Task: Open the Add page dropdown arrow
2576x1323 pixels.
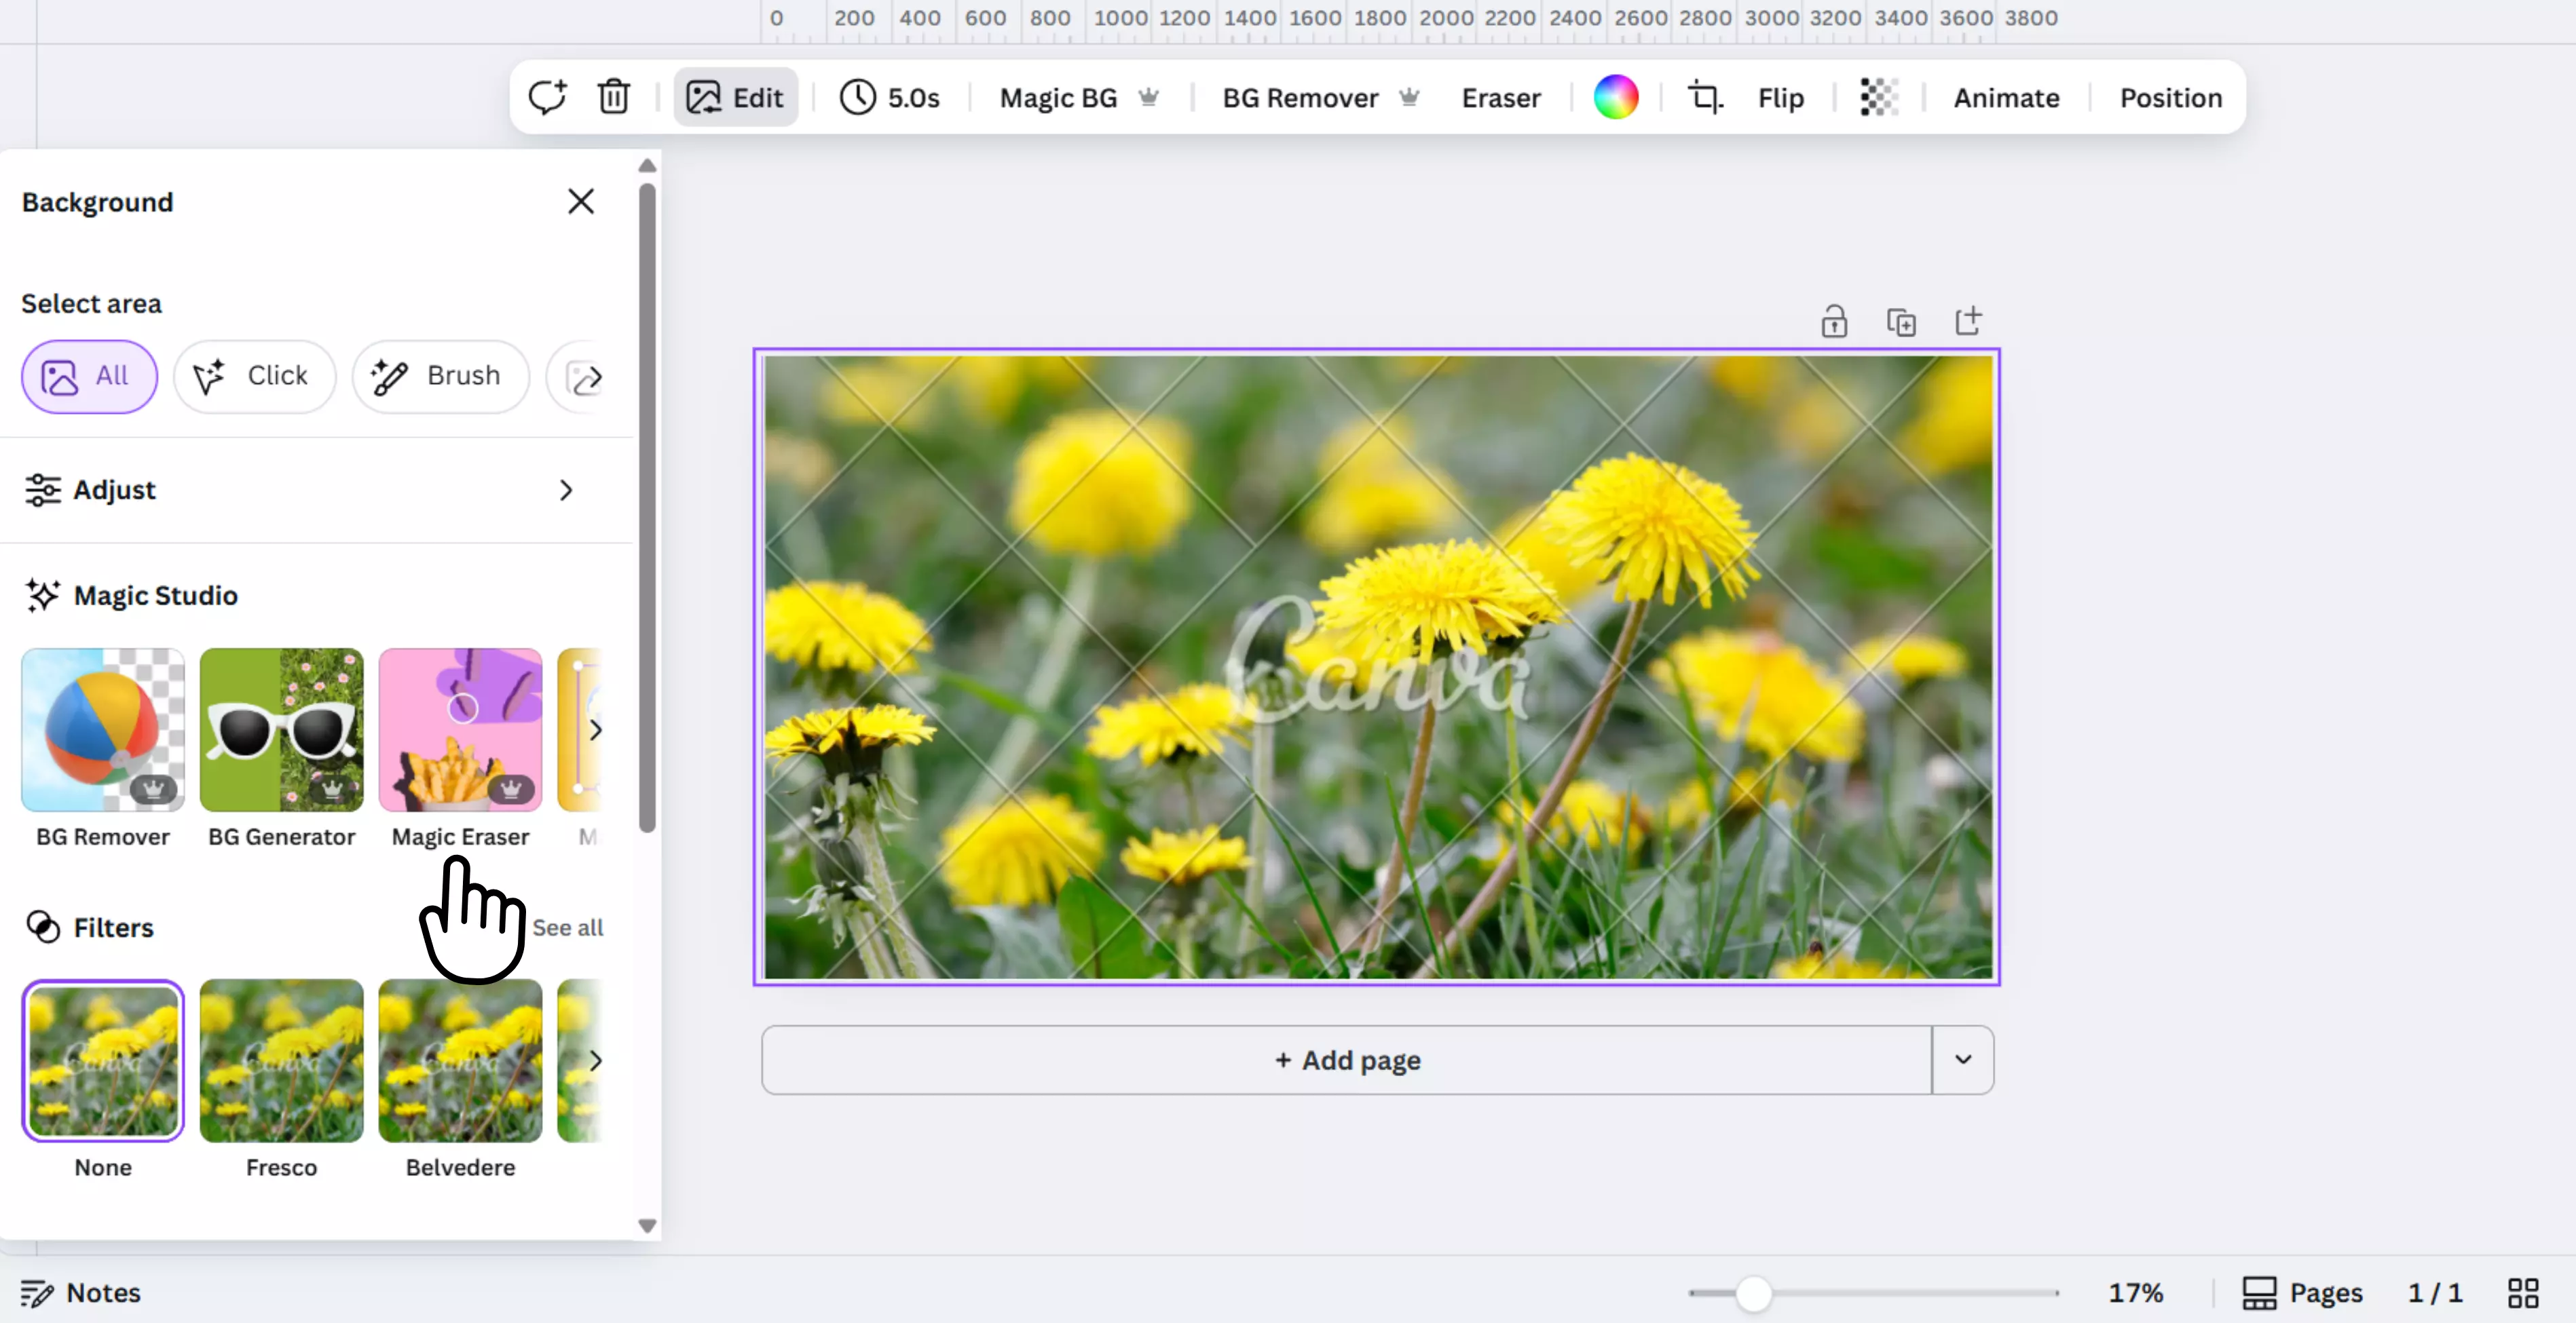Action: point(1962,1059)
